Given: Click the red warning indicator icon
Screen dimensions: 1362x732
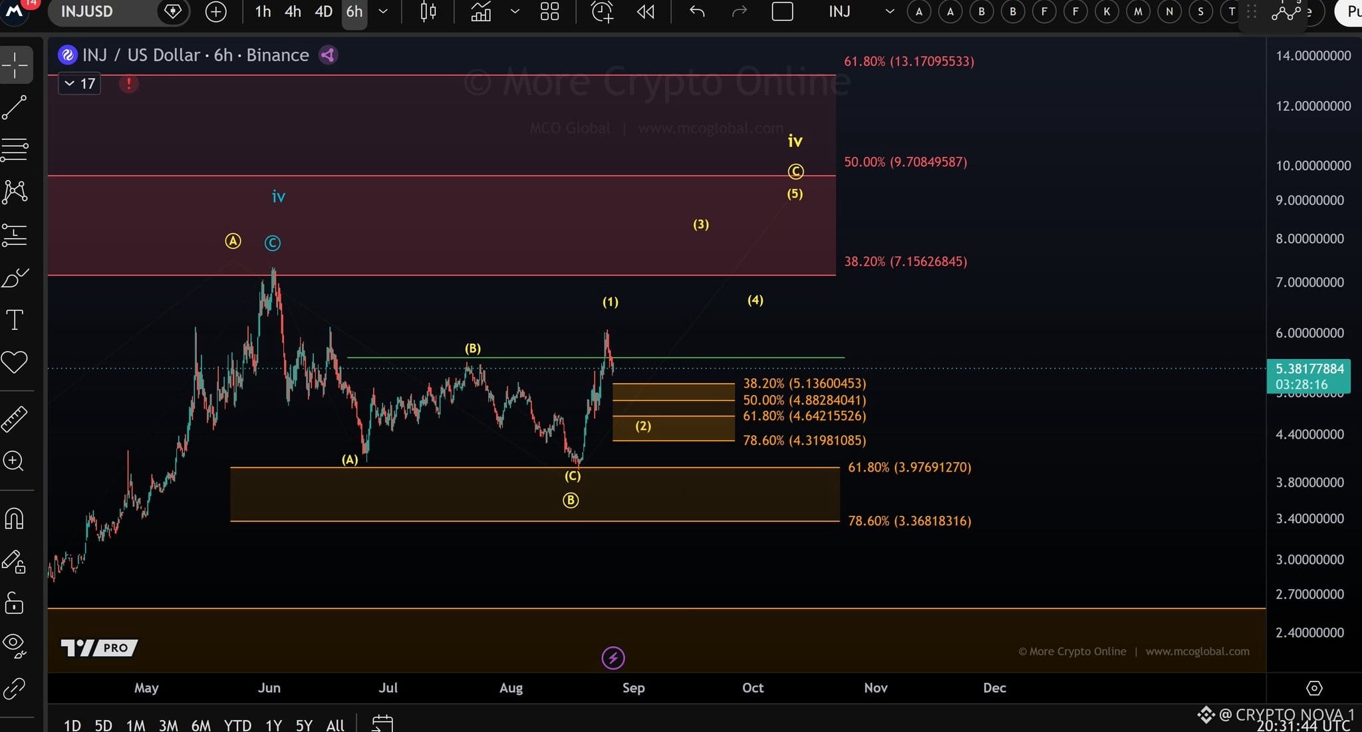Looking at the screenshot, I should (128, 84).
